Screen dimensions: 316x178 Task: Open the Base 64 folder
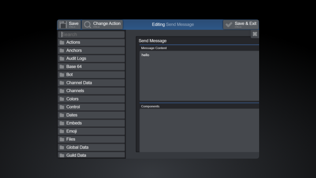pyautogui.click(x=74, y=66)
